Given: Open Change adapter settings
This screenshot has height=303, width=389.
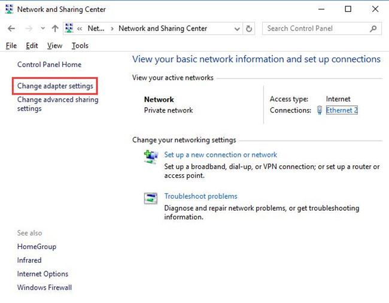Looking at the screenshot, I should (x=55, y=86).
